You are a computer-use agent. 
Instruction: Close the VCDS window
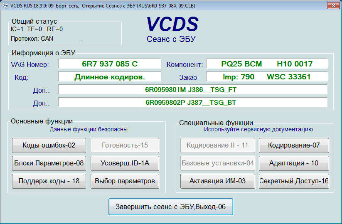pyautogui.click(x=333, y=6)
